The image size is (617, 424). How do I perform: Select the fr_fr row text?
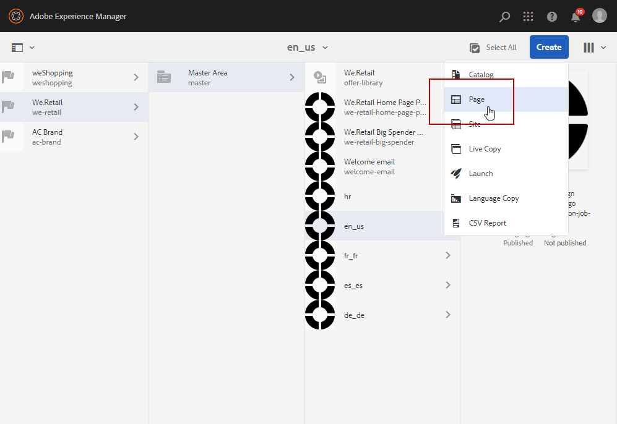(351, 256)
